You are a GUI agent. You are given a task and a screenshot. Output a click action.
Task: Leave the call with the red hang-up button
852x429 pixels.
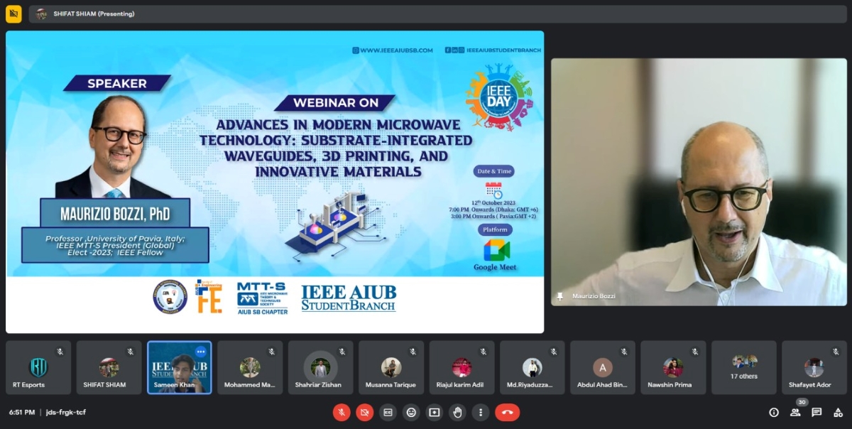point(507,412)
